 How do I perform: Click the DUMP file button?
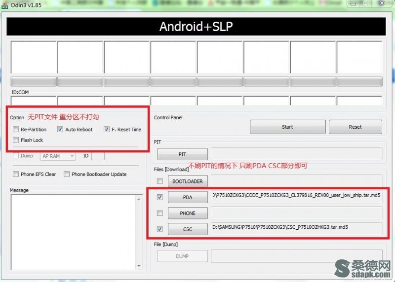click(x=182, y=256)
